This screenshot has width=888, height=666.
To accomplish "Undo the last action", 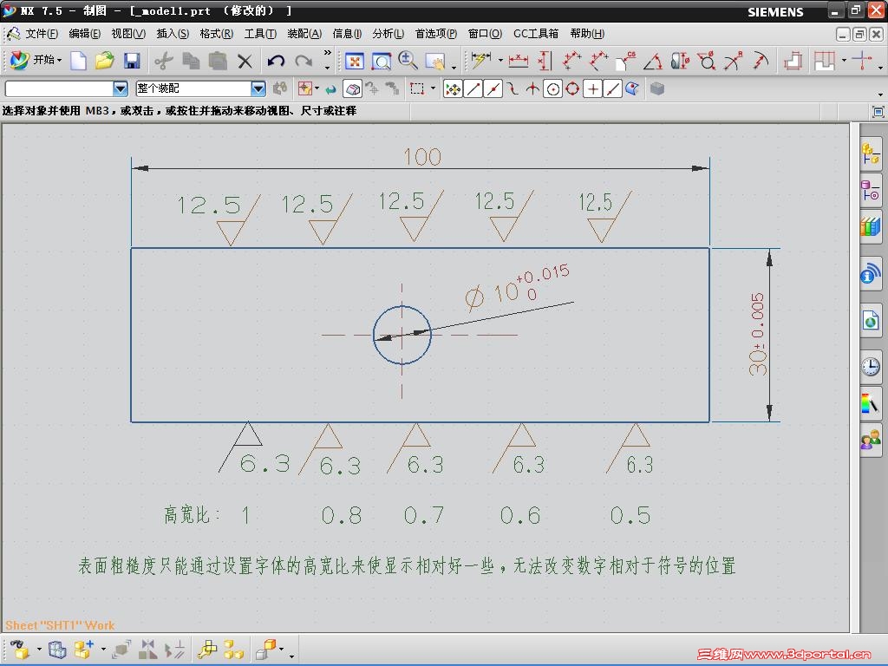I will [276, 61].
